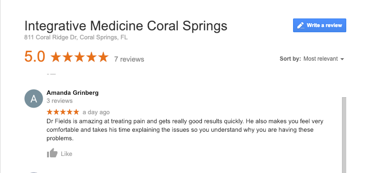Click the arrow next to Most relevant
370x173 pixels.
(342, 59)
